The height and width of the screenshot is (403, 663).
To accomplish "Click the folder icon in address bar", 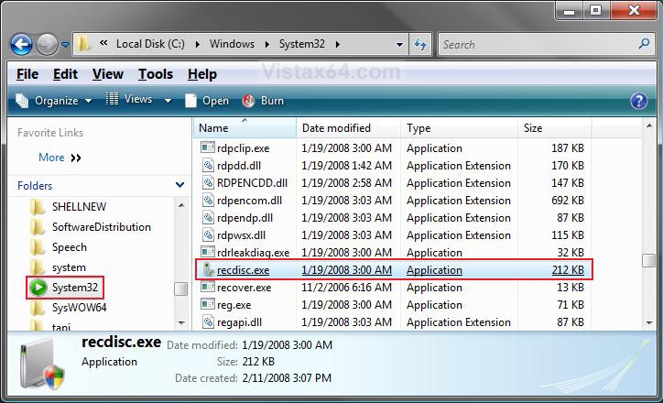I will (82, 44).
